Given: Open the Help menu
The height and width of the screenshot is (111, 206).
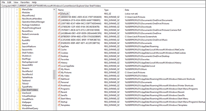Looking at the screenshot, I should (x=34, y=2).
